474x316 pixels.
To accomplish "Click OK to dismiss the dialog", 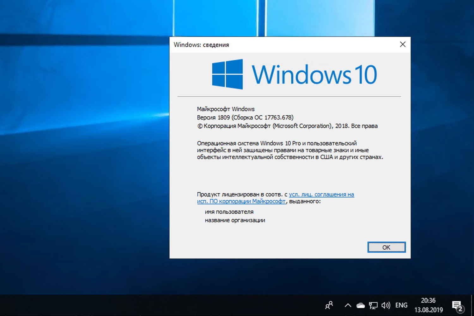I will click(386, 247).
